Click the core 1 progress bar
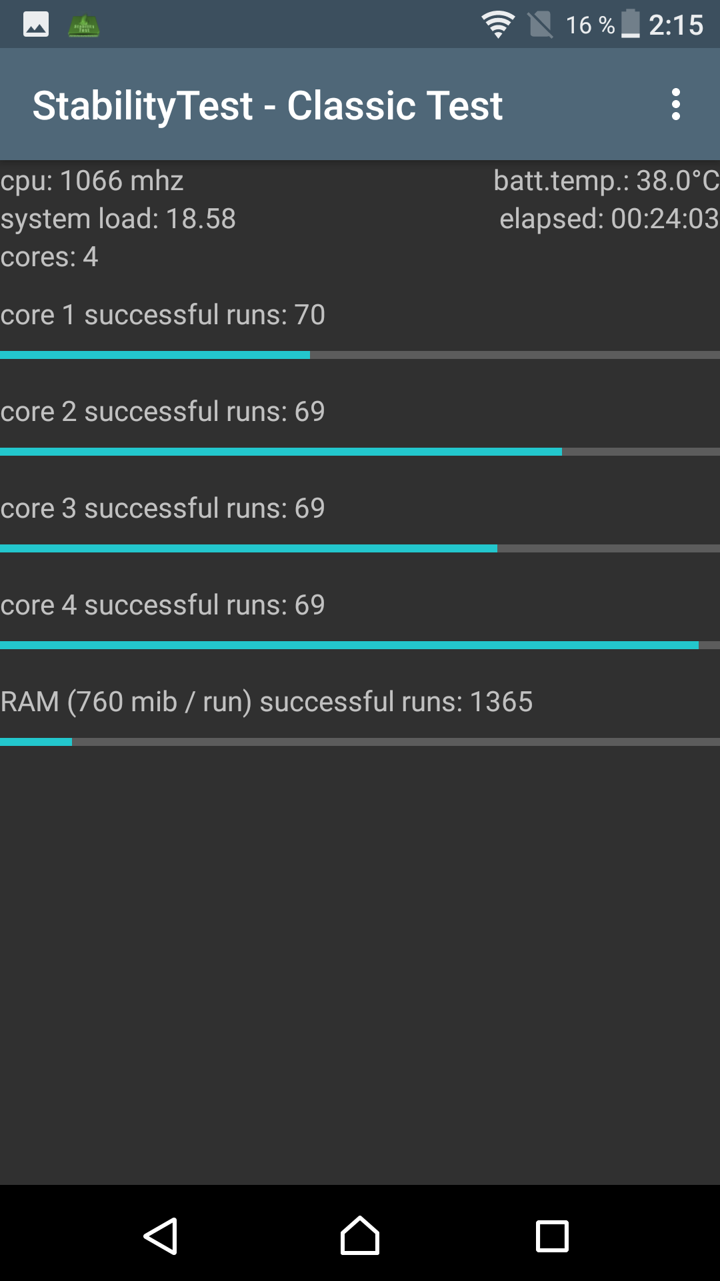 pos(360,355)
